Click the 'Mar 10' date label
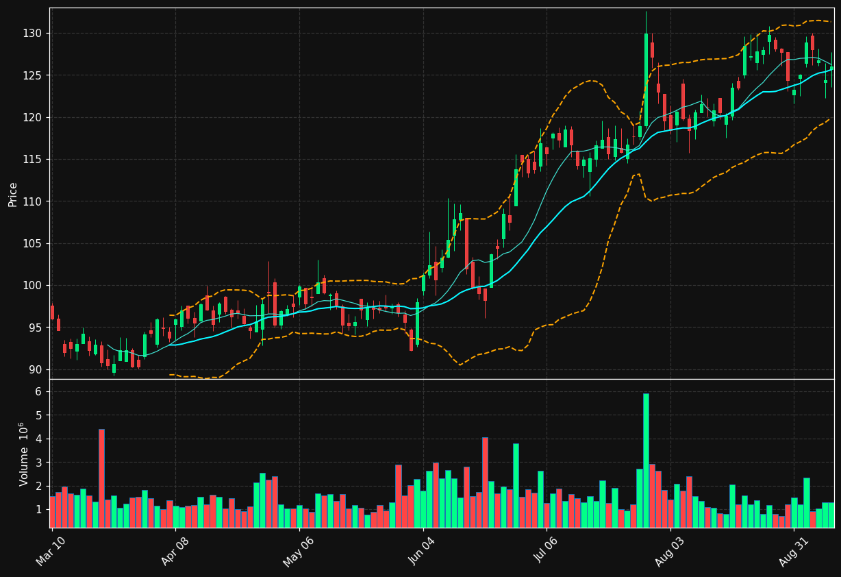The height and width of the screenshot is (577, 841). click(51, 552)
